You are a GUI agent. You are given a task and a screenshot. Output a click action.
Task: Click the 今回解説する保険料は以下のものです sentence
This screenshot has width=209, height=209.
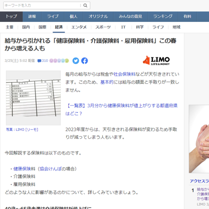pos(43,153)
